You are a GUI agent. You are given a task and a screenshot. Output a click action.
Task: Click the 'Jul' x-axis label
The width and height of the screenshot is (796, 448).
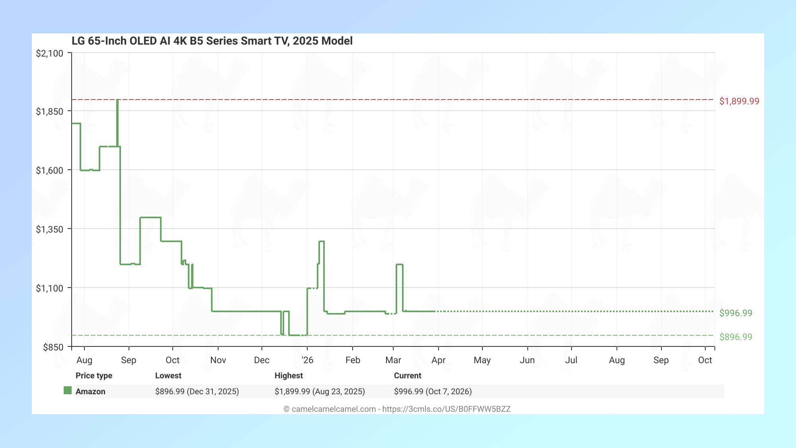(571, 360)
